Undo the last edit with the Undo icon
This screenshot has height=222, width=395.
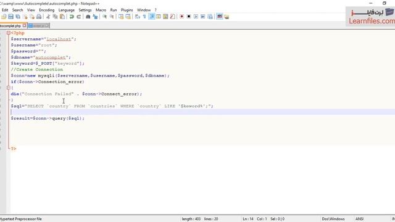pos(72,17)
